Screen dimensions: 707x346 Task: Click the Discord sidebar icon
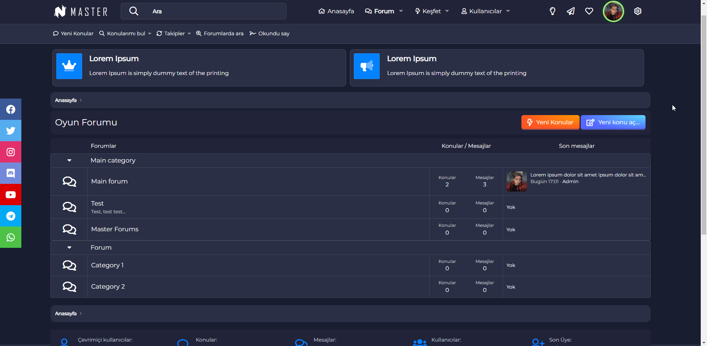click(x=11, y=173)
